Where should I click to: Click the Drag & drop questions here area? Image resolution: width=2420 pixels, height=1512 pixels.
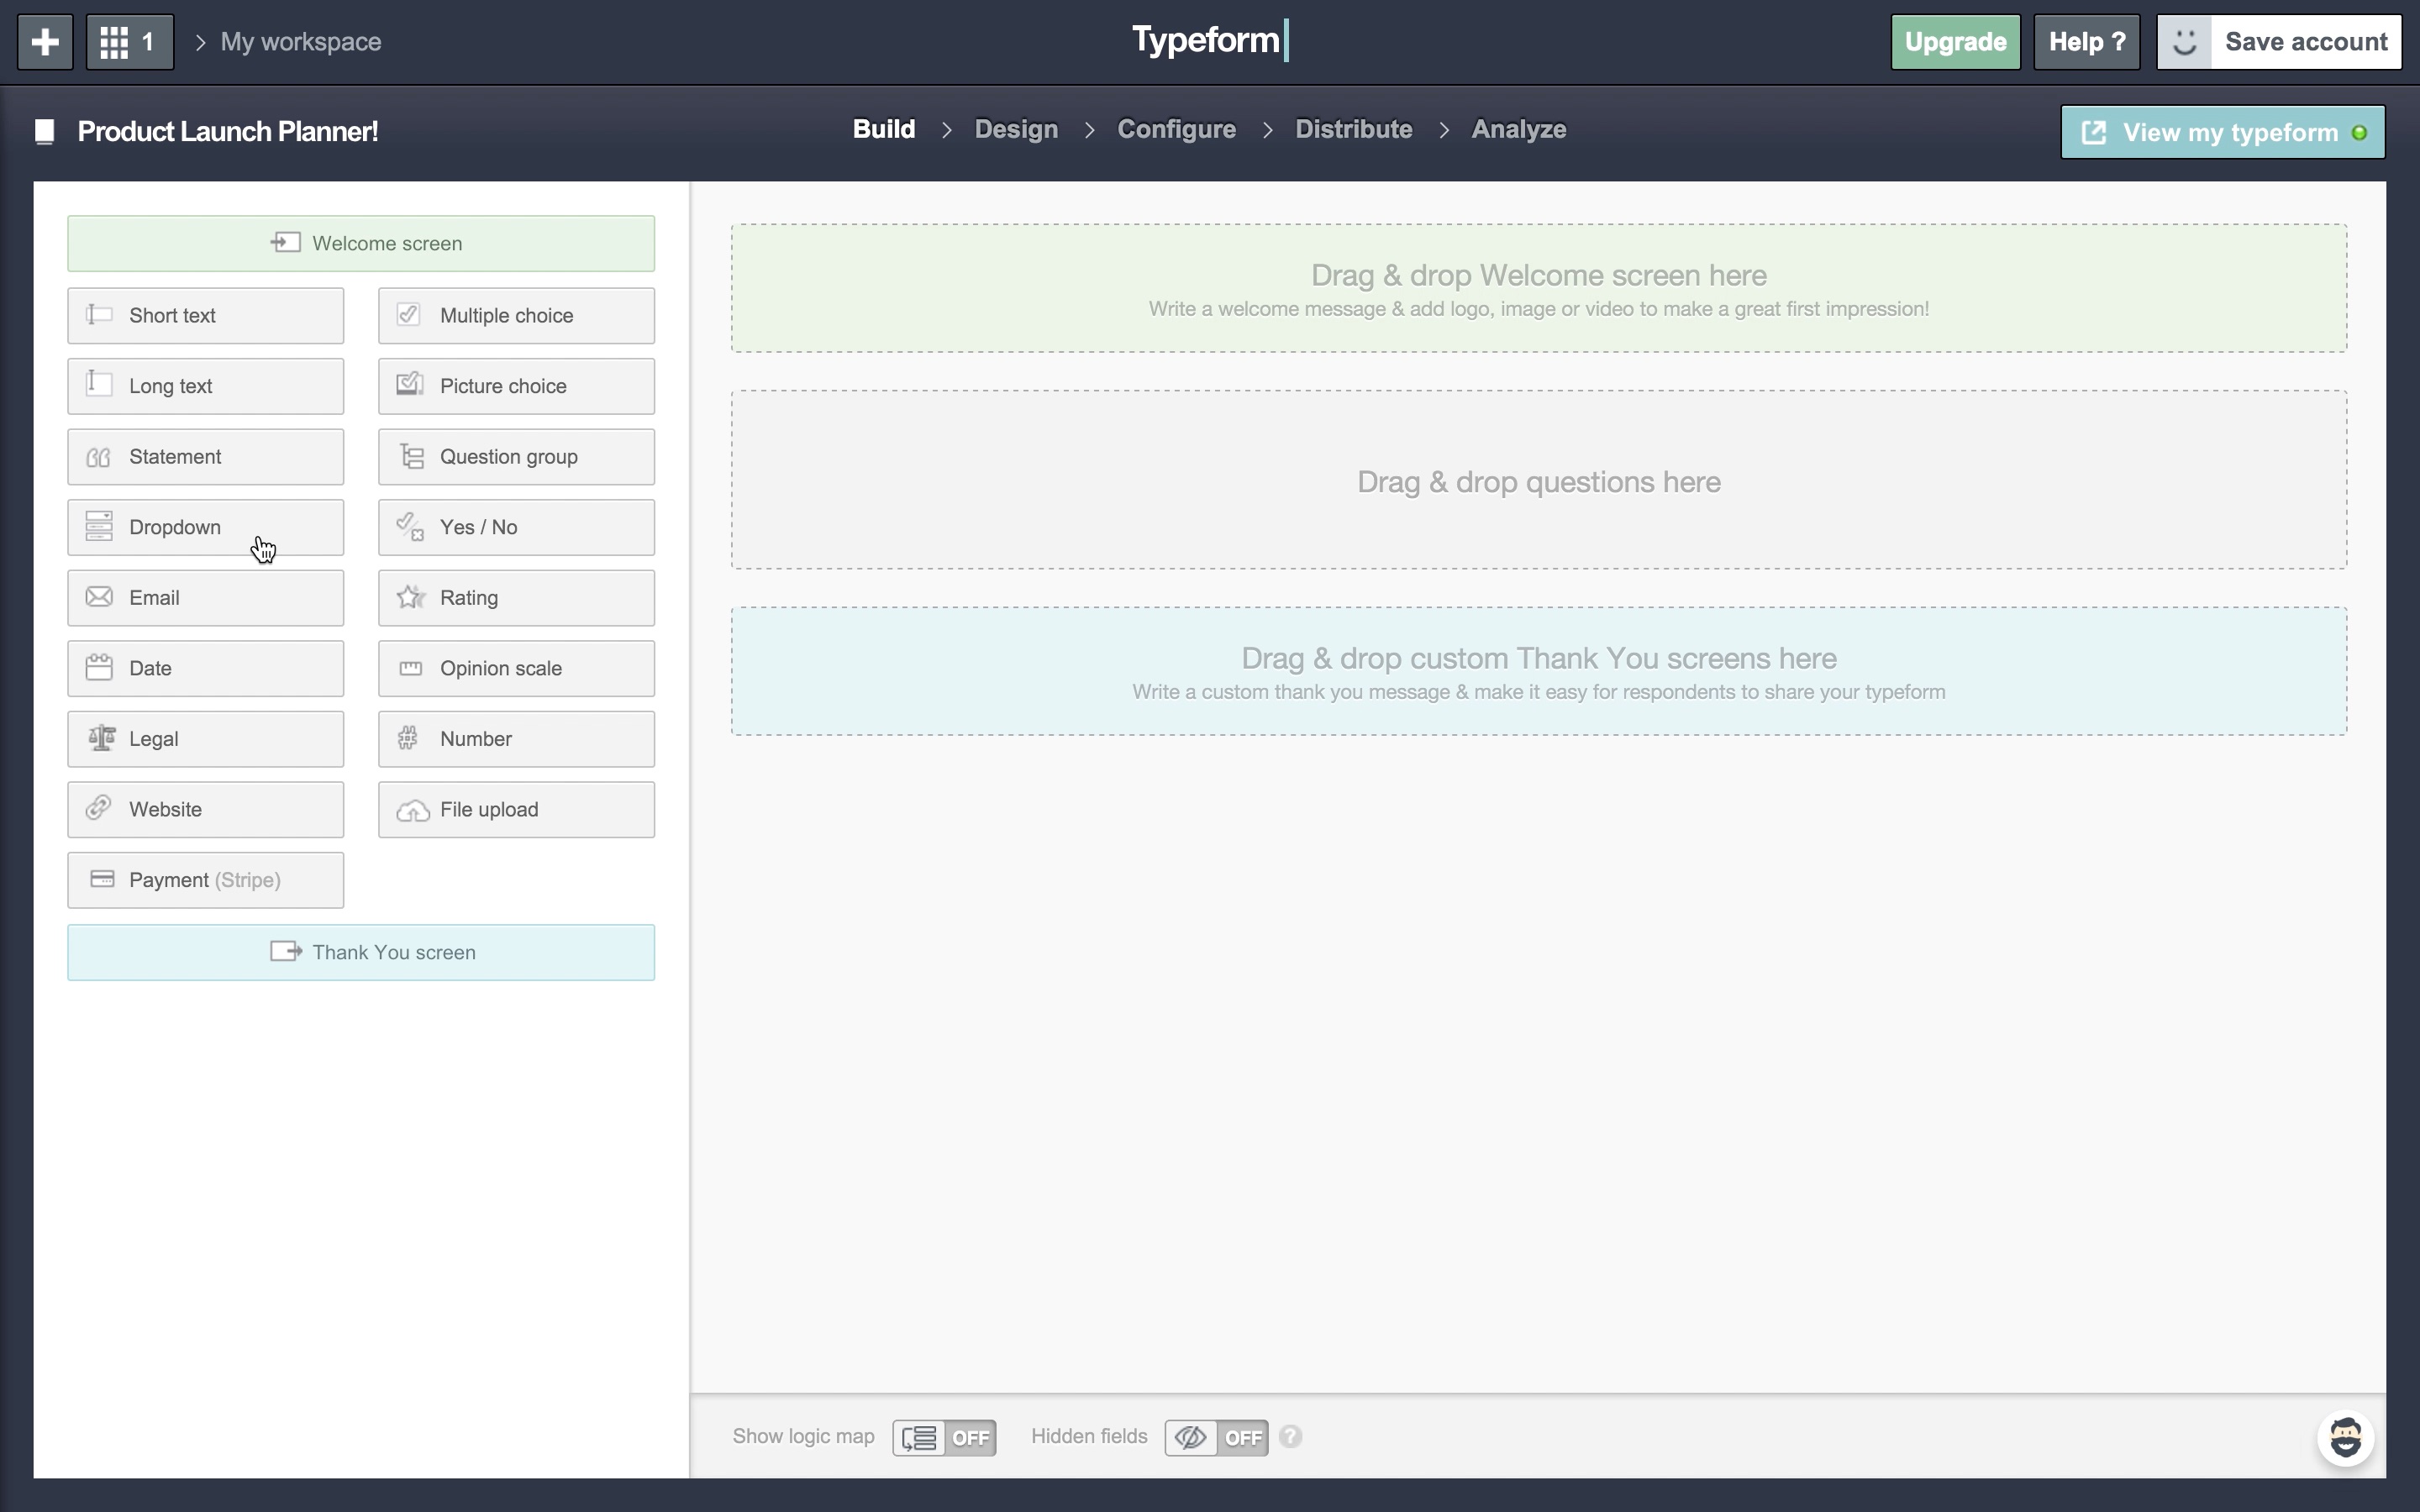pos(1538,480)
